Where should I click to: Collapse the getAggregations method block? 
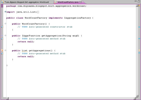5,50
